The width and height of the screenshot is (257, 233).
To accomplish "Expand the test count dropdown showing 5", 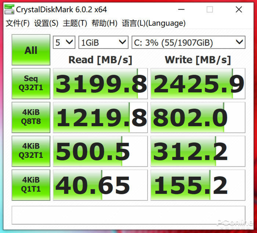I will (x=64, y=42).
